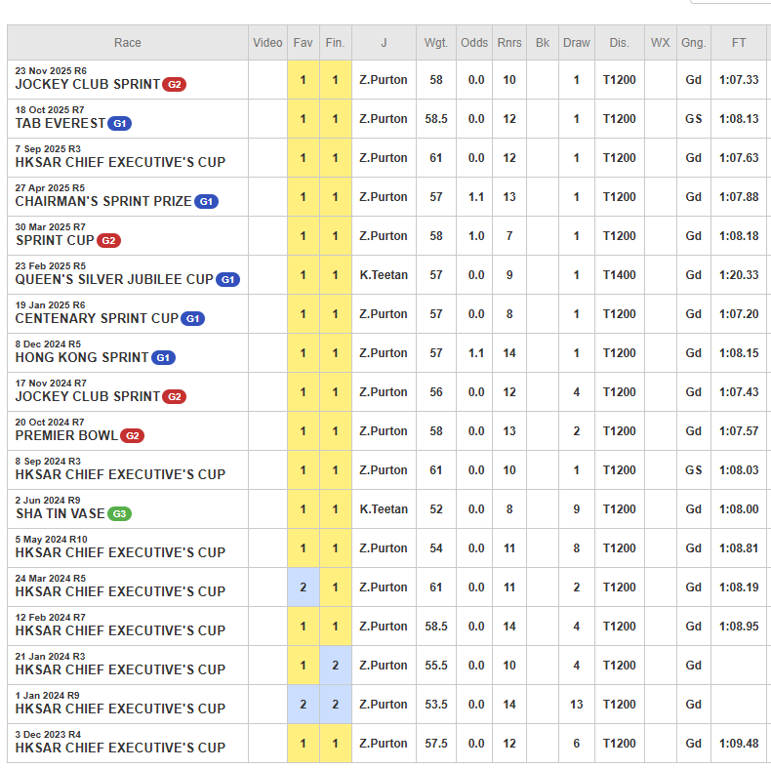Sort by the Bk column header

543,43
